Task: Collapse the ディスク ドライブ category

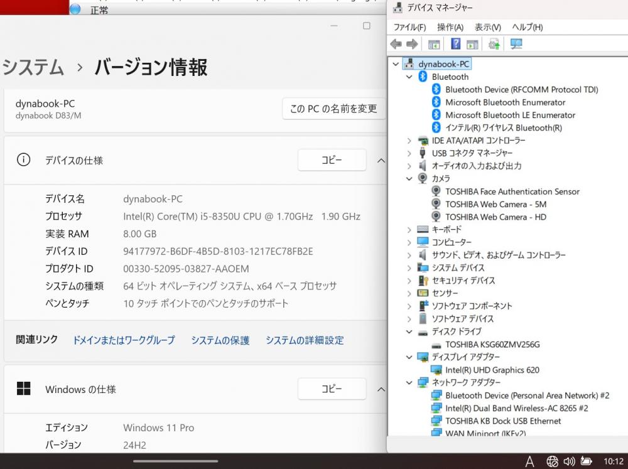Action: pos(409,332)
